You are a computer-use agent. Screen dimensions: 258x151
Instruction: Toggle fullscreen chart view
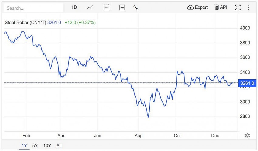238,8
